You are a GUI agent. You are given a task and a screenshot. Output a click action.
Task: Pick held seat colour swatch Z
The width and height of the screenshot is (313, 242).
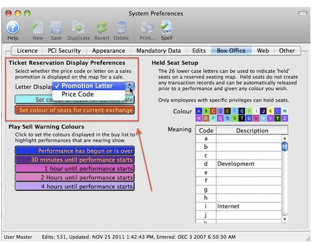click(285, 118)
